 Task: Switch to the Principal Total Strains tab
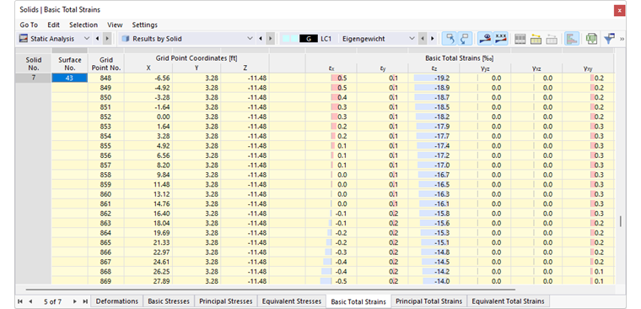click(x=428, y=301)
